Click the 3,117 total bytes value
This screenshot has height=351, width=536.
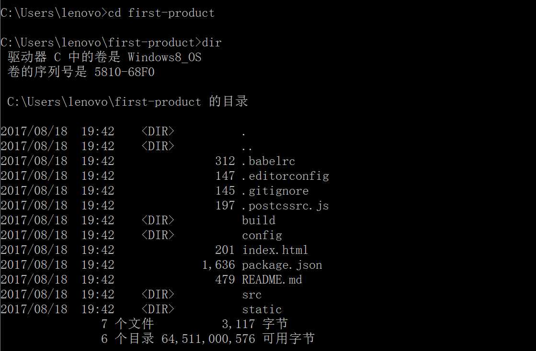[x=239, y=324]
